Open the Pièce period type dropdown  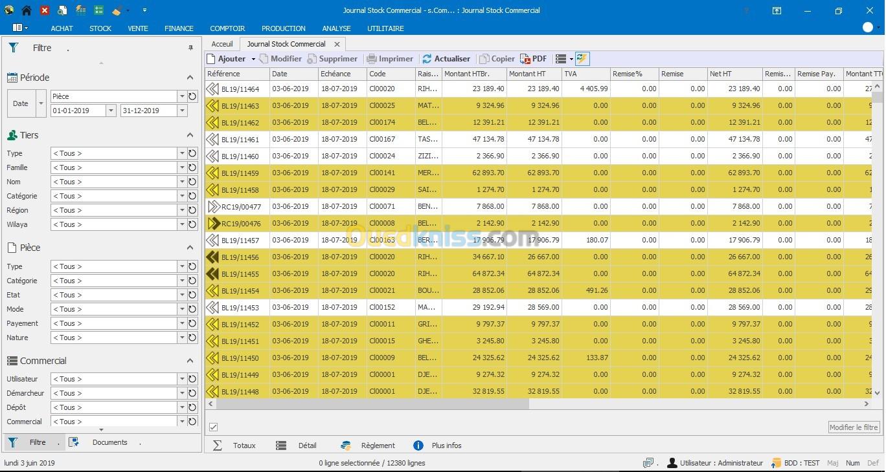click(182, 96)
